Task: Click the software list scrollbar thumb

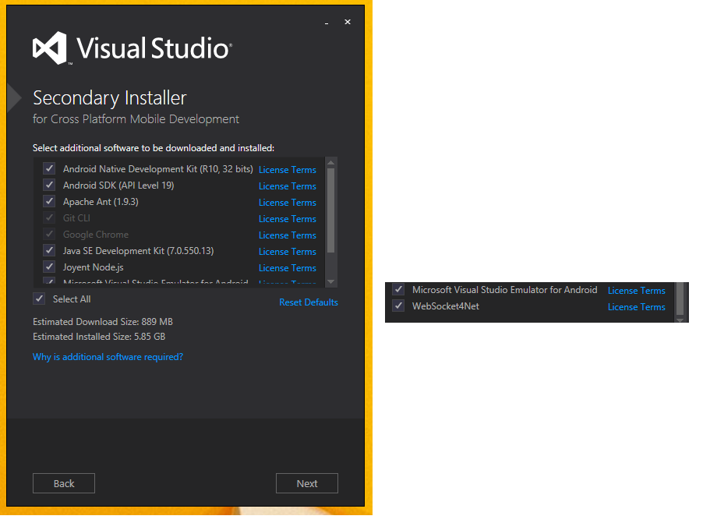Action: click(331, 210)
